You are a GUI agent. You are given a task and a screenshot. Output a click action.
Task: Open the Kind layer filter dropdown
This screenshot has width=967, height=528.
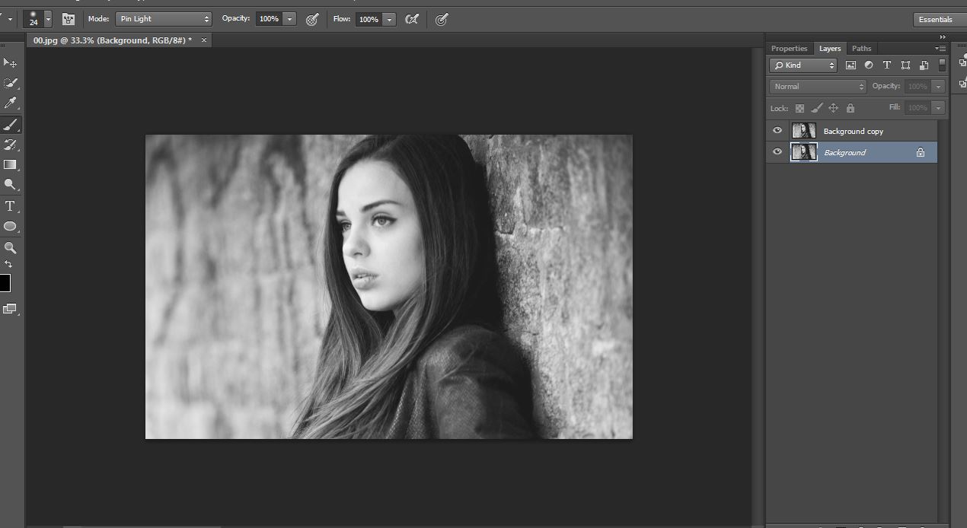(803, 65)
